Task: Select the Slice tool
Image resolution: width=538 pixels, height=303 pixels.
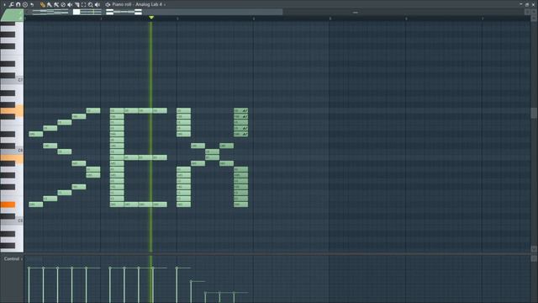Action: tap(76, 5)
